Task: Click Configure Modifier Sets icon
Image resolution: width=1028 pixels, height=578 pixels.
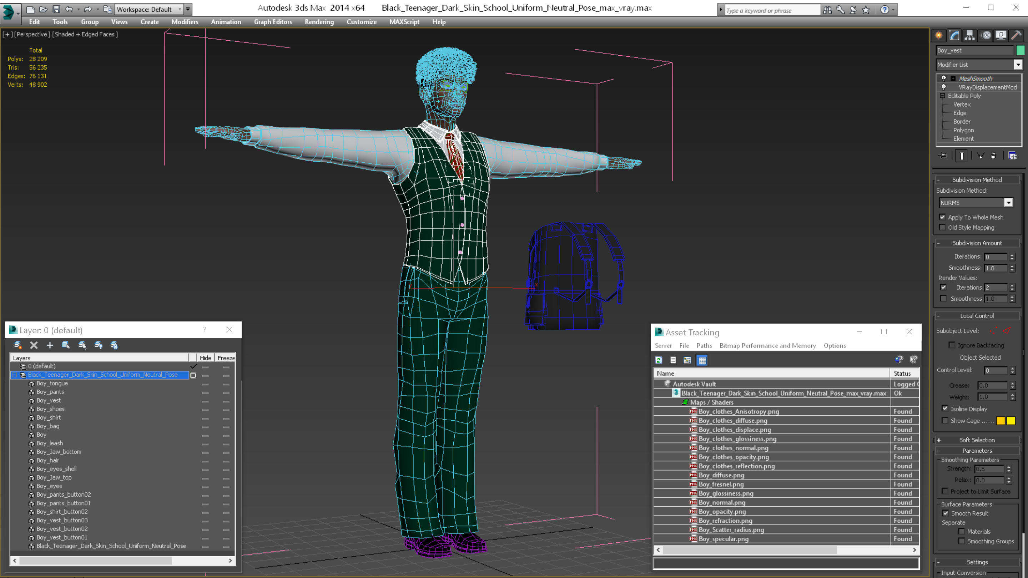Action: 1012,156
